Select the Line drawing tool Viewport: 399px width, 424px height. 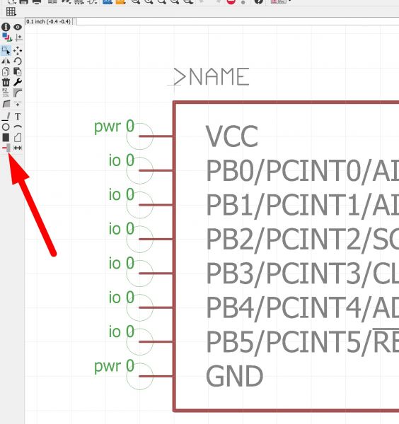[x=6, y=117]
